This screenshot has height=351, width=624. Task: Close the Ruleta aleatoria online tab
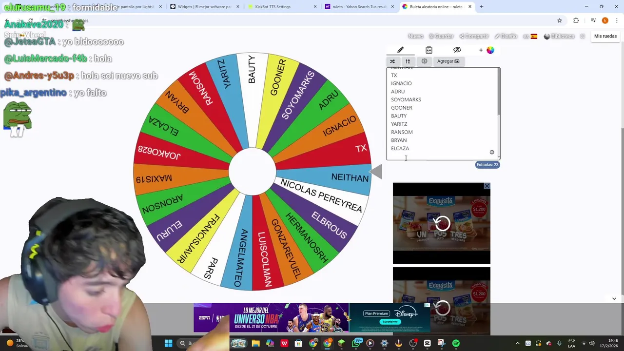click(469, 7)
